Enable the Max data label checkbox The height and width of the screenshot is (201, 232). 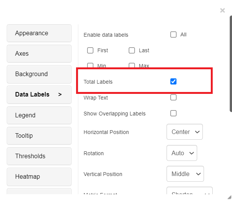pos(132,65)
